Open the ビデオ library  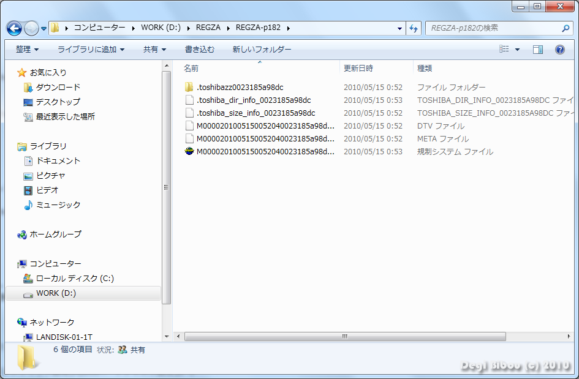pyautogui.click(x=47, y=190)
